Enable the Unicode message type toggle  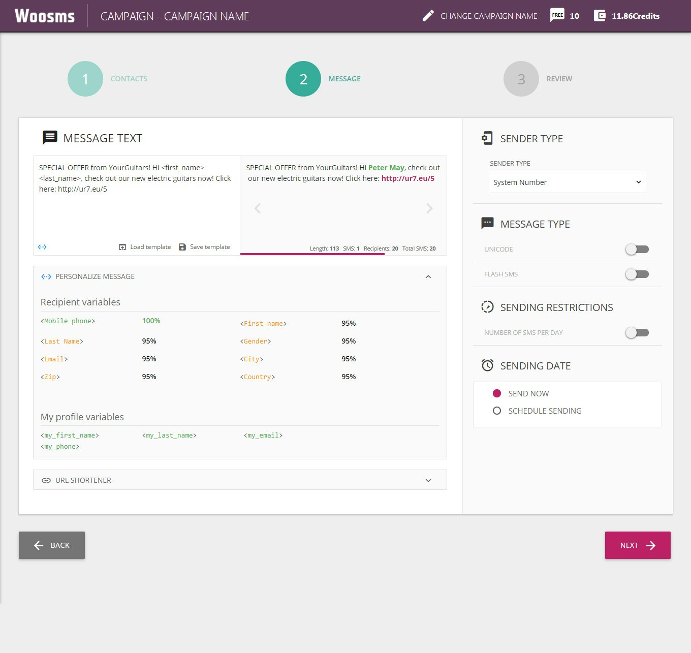(x=637, y=249)
